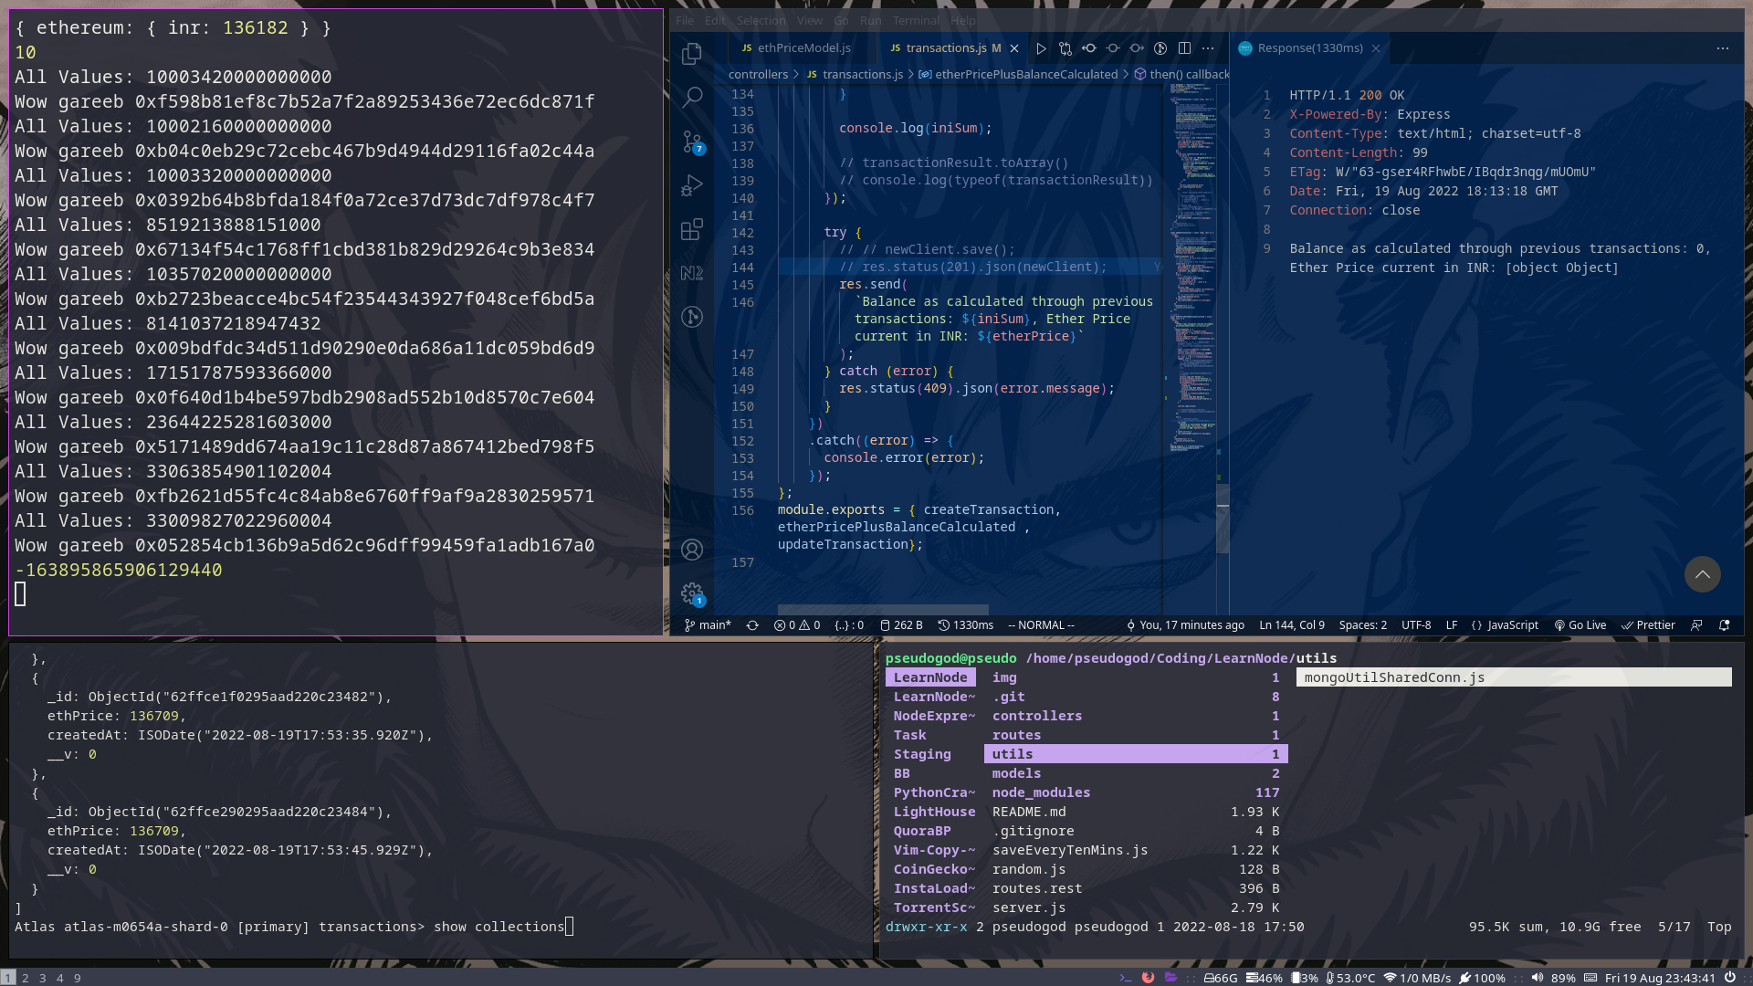1753x986 pixels.
Task: Click the feedback icon in VS Code status bar
Action: point(1696,625)
